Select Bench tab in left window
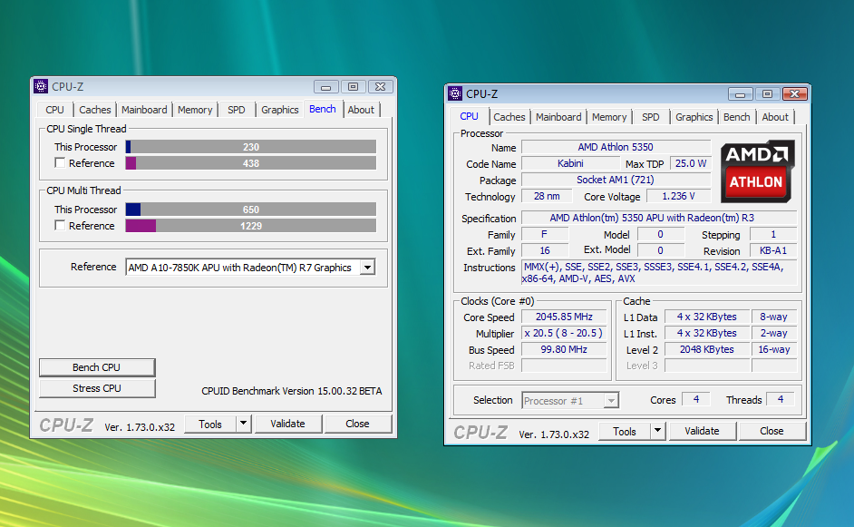 [x=323, y=109]
